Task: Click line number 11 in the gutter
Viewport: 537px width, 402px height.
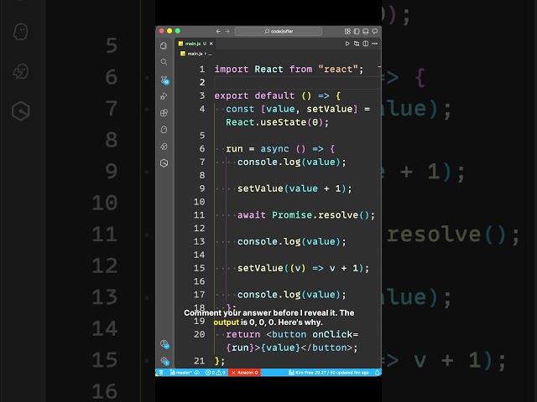Action: [200, 215]
